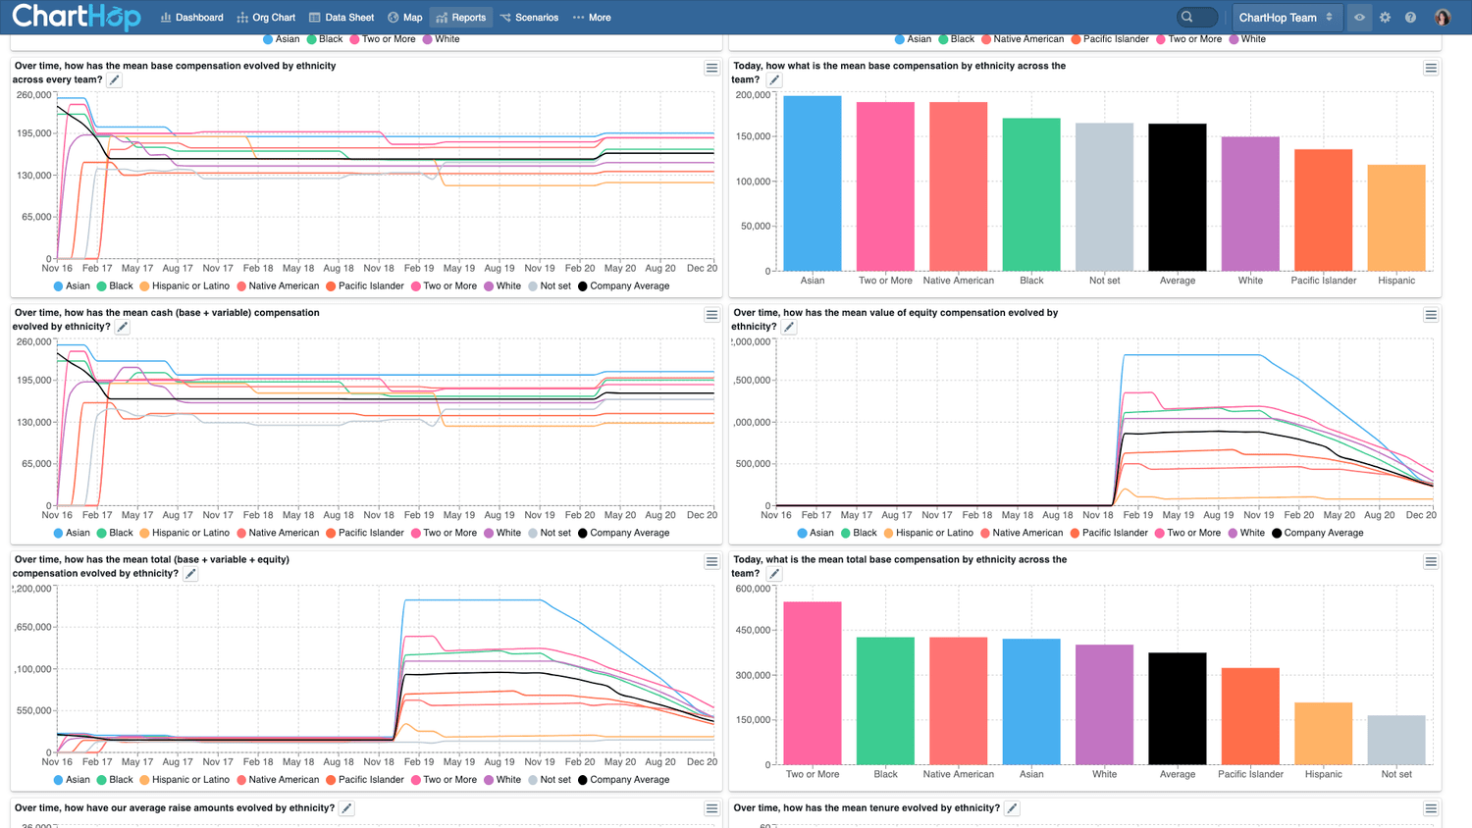The width and height of the screenshot is (1472, 828).
Task: Edit the mean base compensation chart title
Action: coord(115,80)
